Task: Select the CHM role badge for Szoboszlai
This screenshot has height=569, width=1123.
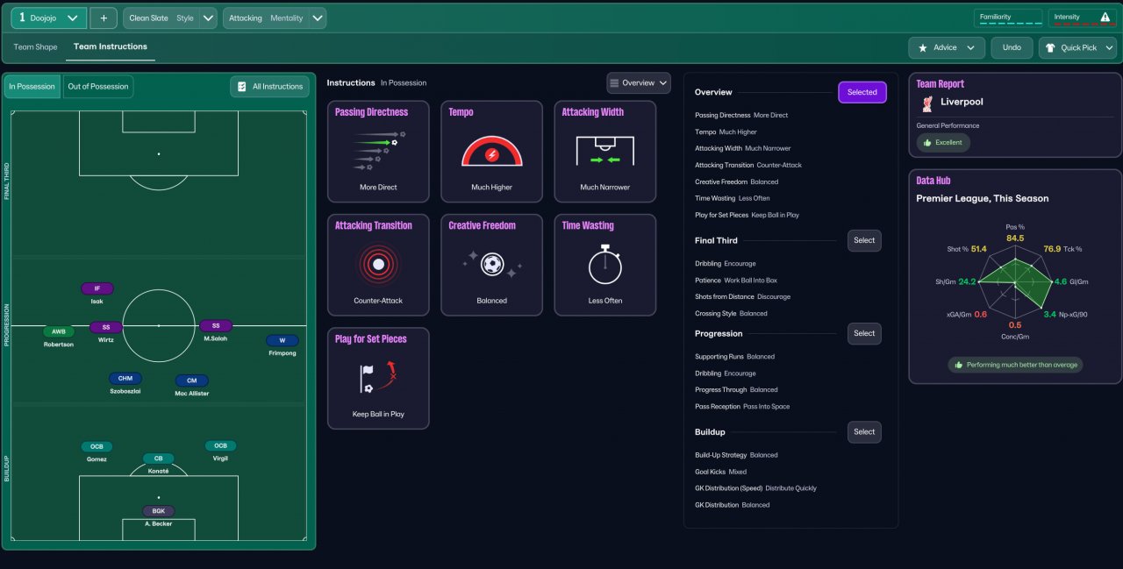Action: point(125,379)
